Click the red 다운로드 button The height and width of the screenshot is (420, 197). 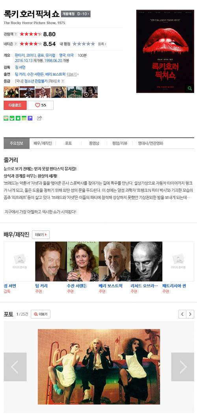[15, 105]
